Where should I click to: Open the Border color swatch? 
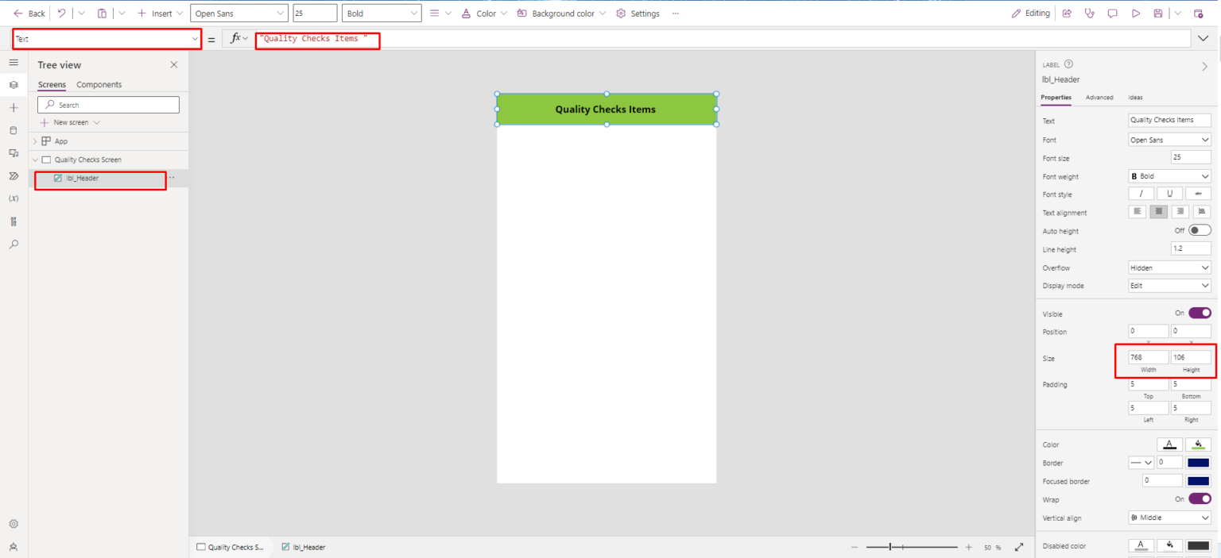click(x=1198, y=462)
